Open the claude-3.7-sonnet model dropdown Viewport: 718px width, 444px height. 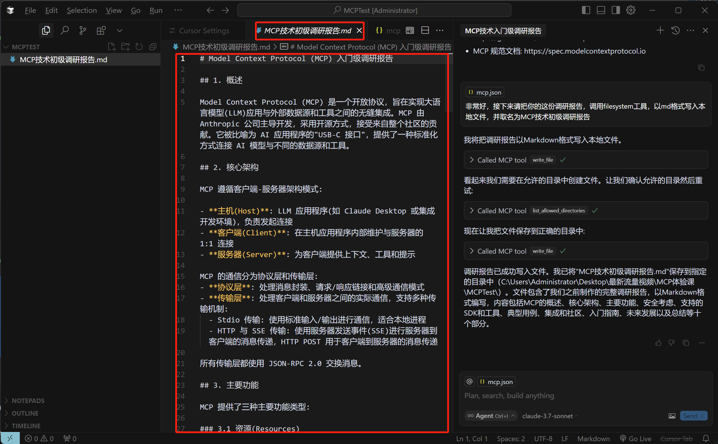click(x=550, y=416)
